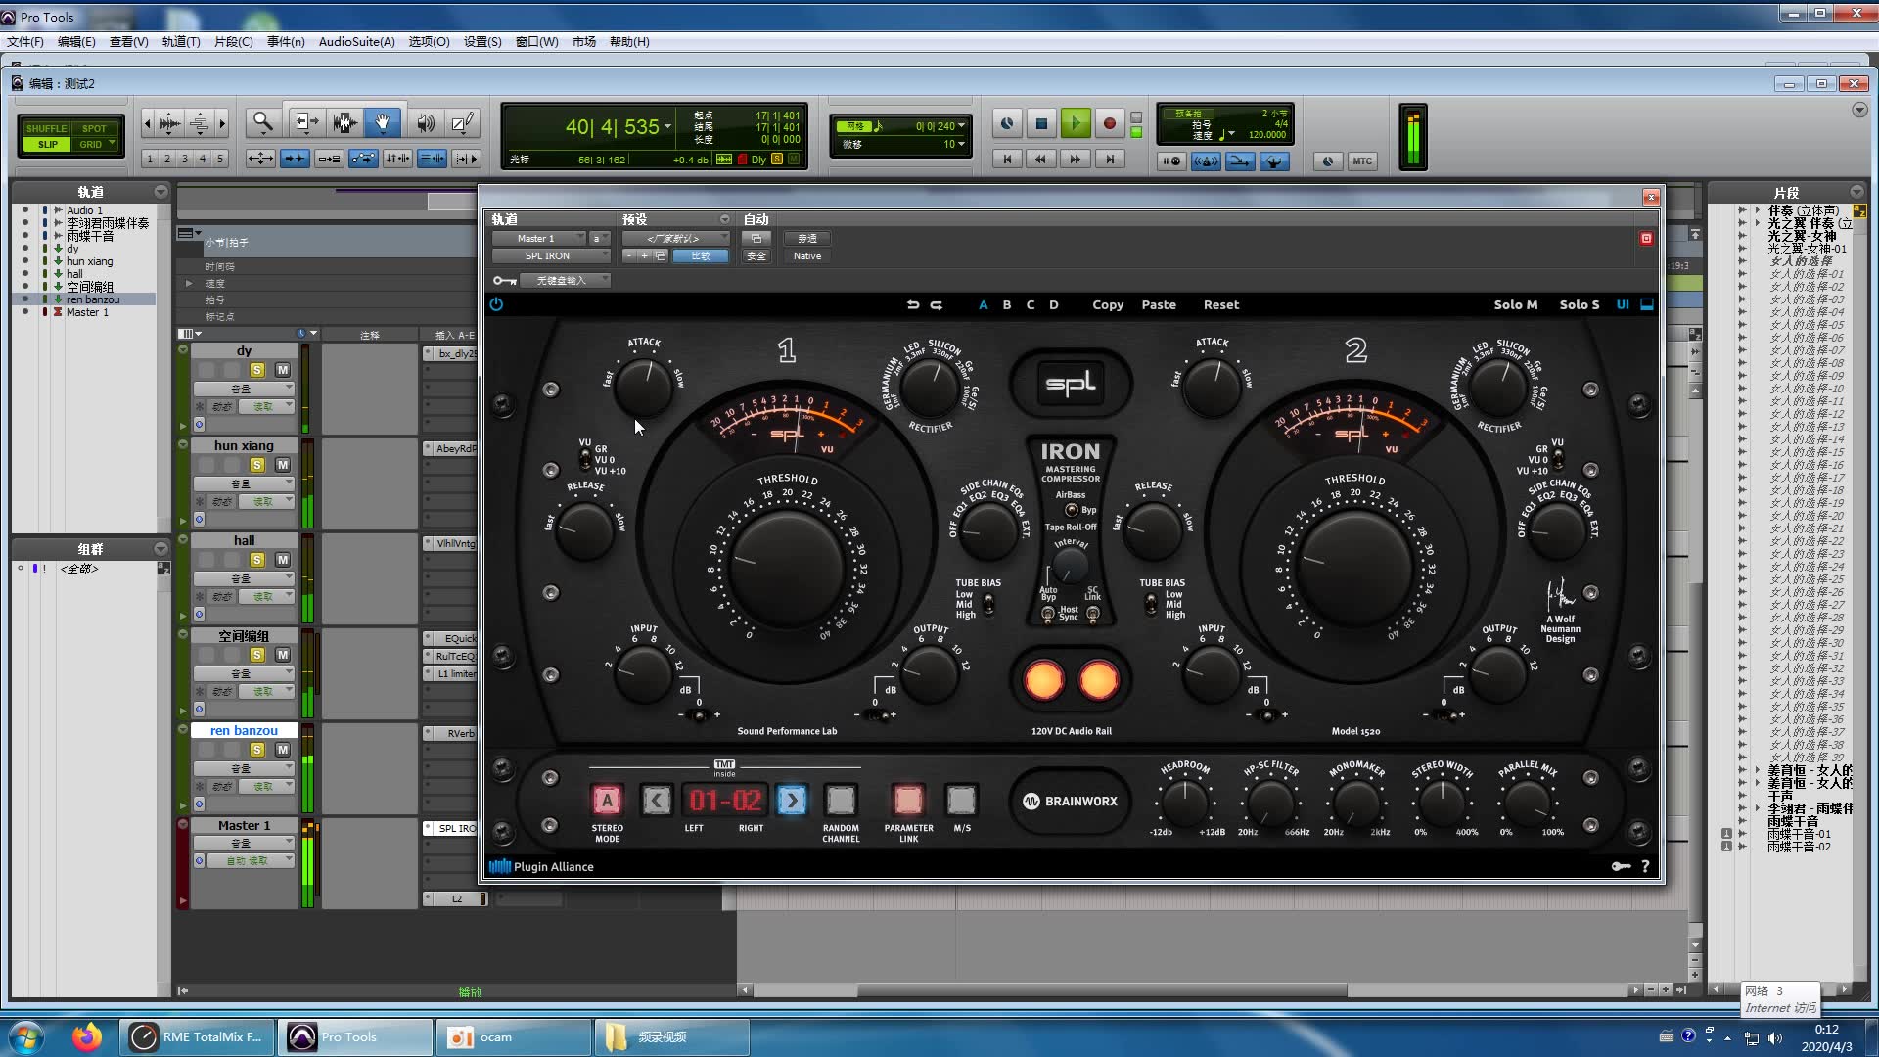
Task: Open the MTC generator button
Action: pyautogui.click(x=1362, y=161)
